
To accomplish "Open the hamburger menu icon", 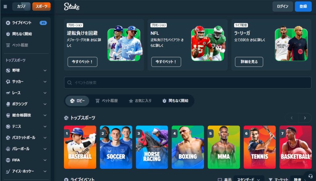I will point(5,6).
